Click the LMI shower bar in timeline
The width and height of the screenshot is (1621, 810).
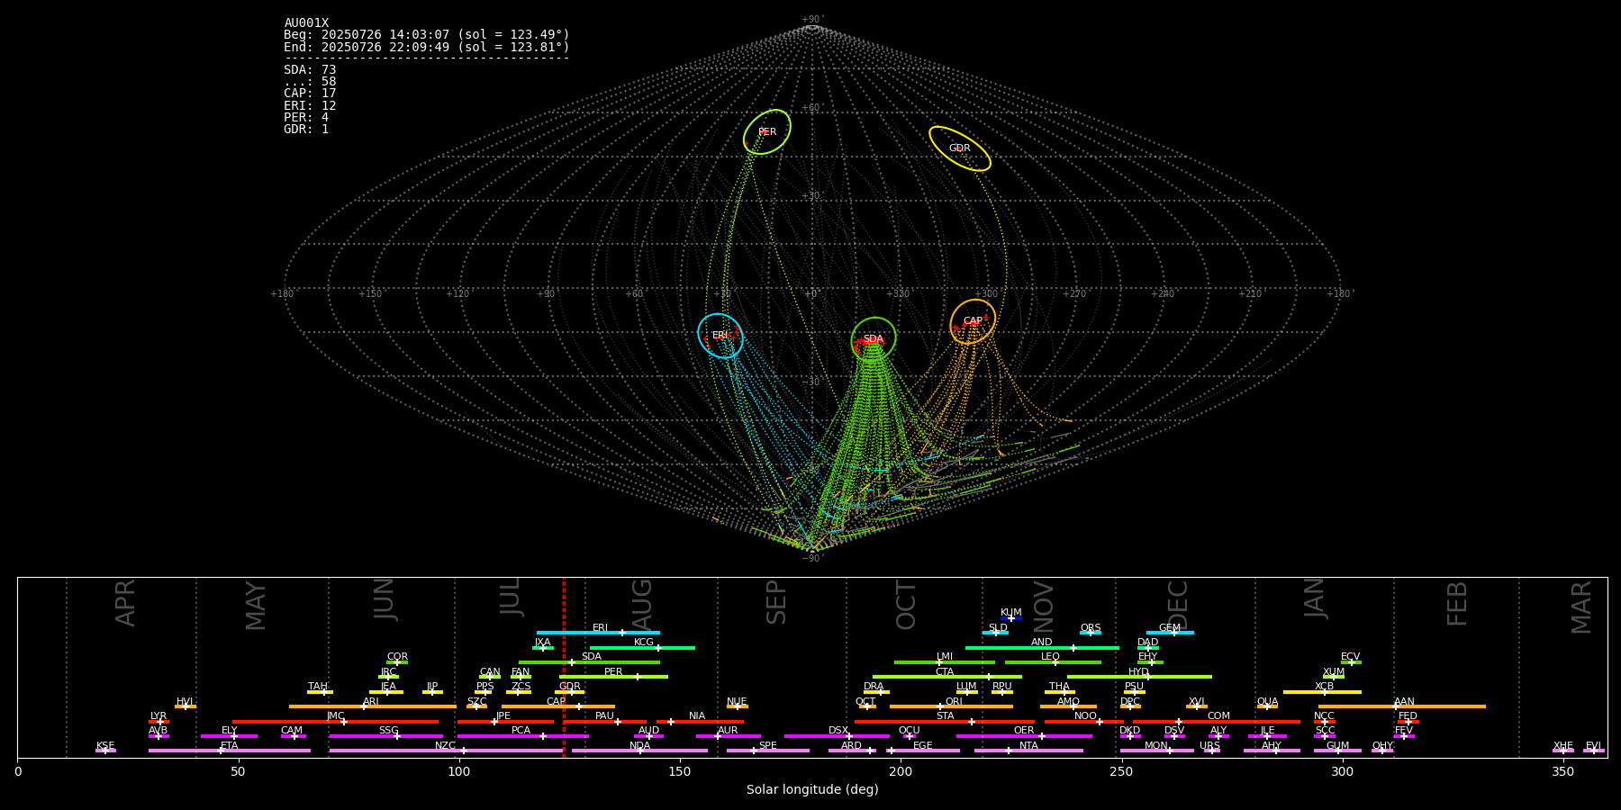[945, 662]
